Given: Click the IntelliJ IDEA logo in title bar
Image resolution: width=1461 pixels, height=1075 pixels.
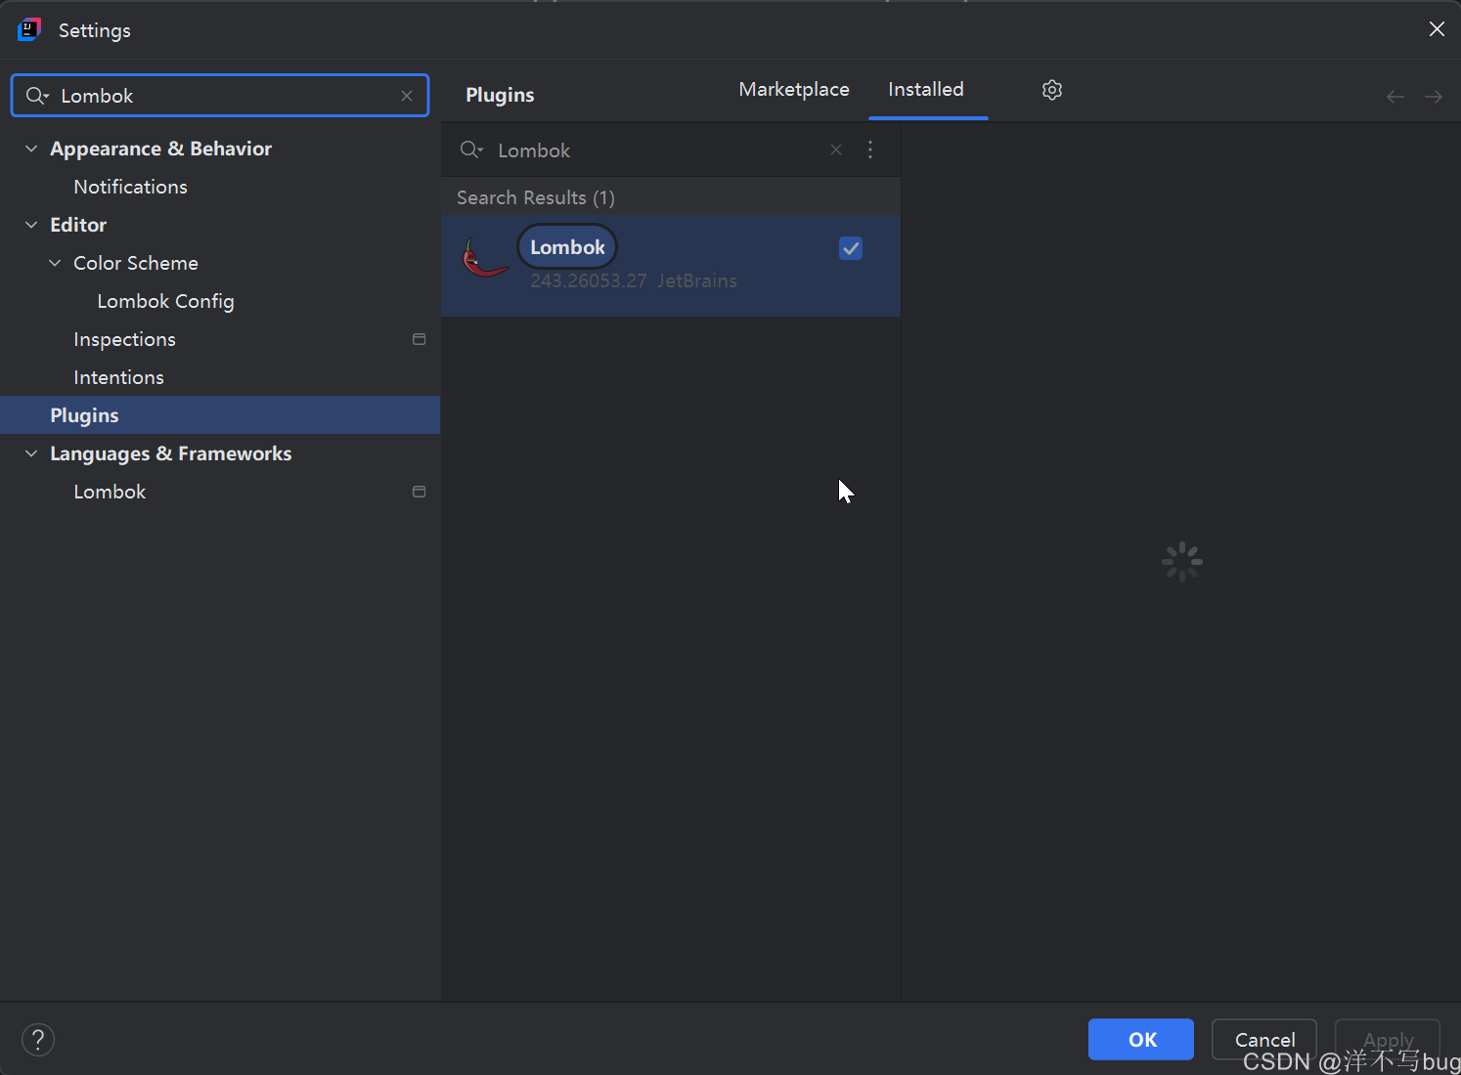Looking at the screenshot, I should [x=29, y=29].
